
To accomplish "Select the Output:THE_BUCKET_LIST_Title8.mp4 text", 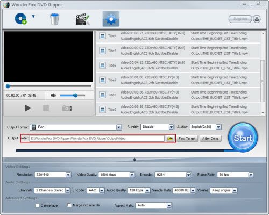I will click(220, 98).
